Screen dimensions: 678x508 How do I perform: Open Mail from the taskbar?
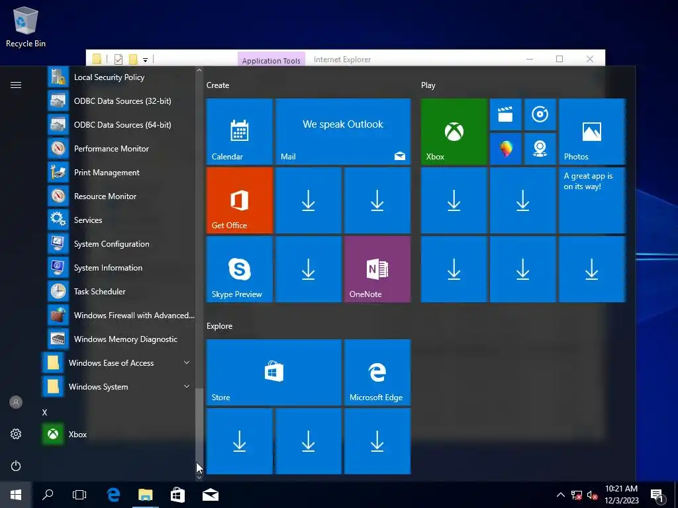point(210,495)
